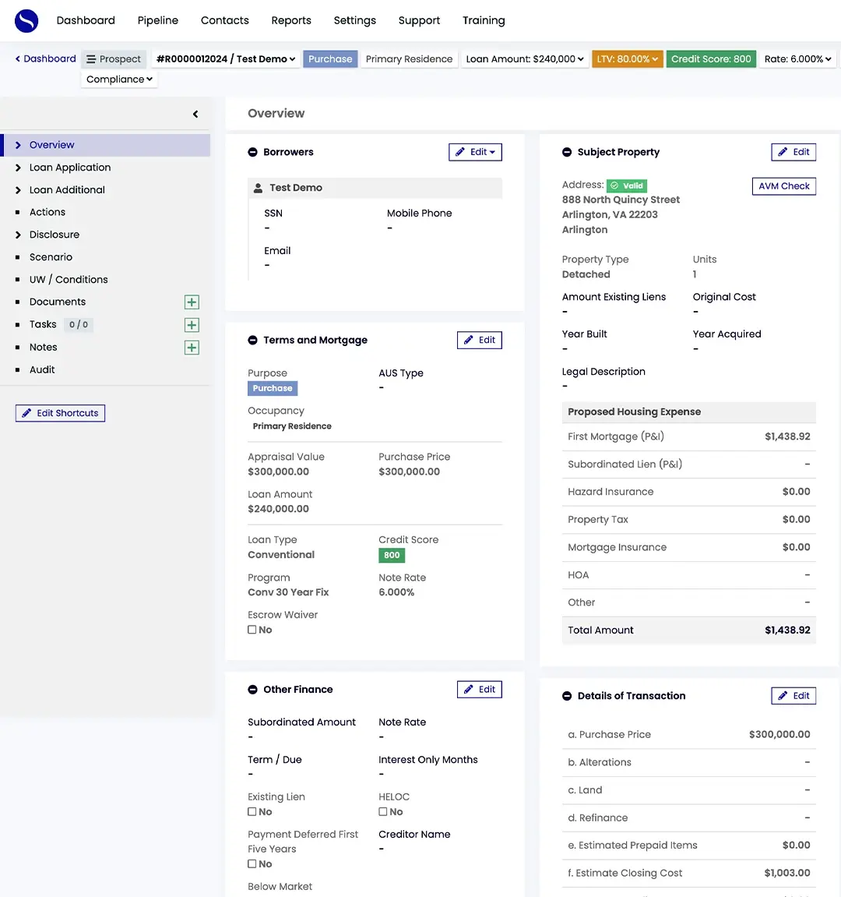Viewport: 841px width, 897px height.
Task: Click the plus icon next to Documents
Action: click(192, 302)
